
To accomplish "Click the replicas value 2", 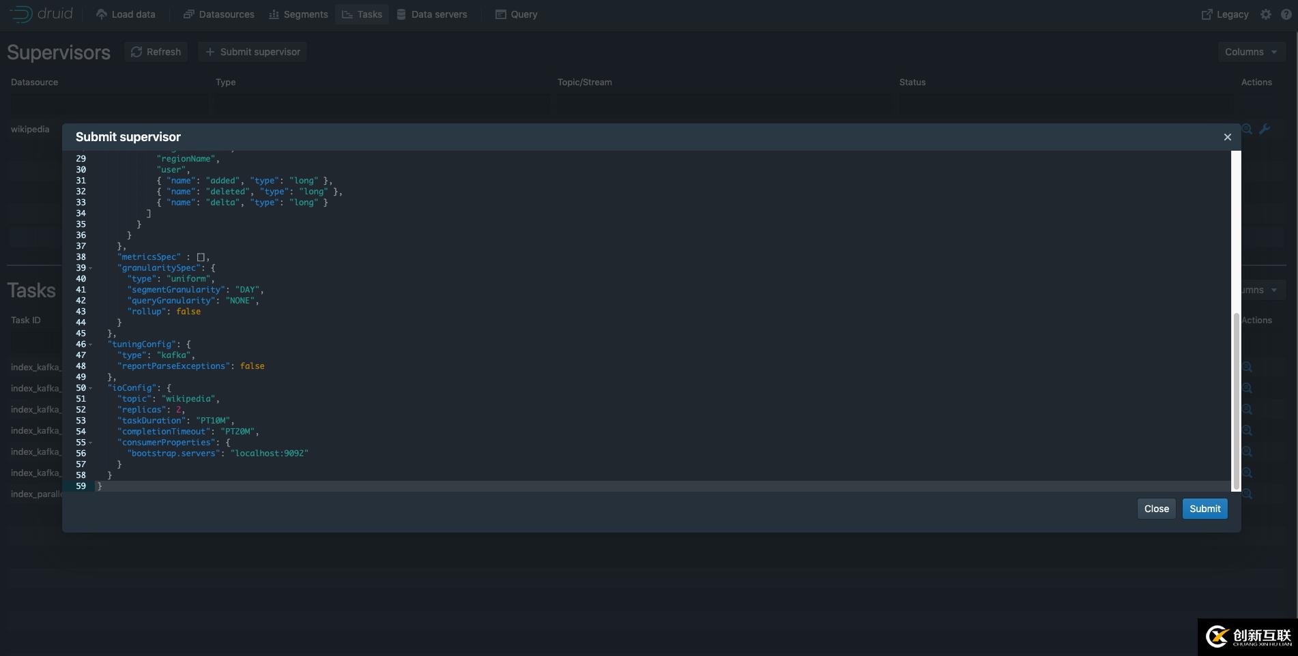I will (179, 410).
